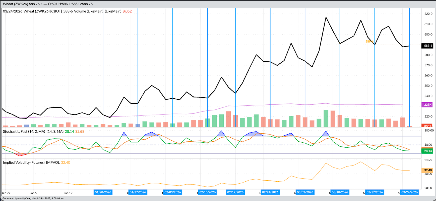Click the green 28.14 stochastic value badge
Screen dimensions: 436x201
(x=428, y=151)
